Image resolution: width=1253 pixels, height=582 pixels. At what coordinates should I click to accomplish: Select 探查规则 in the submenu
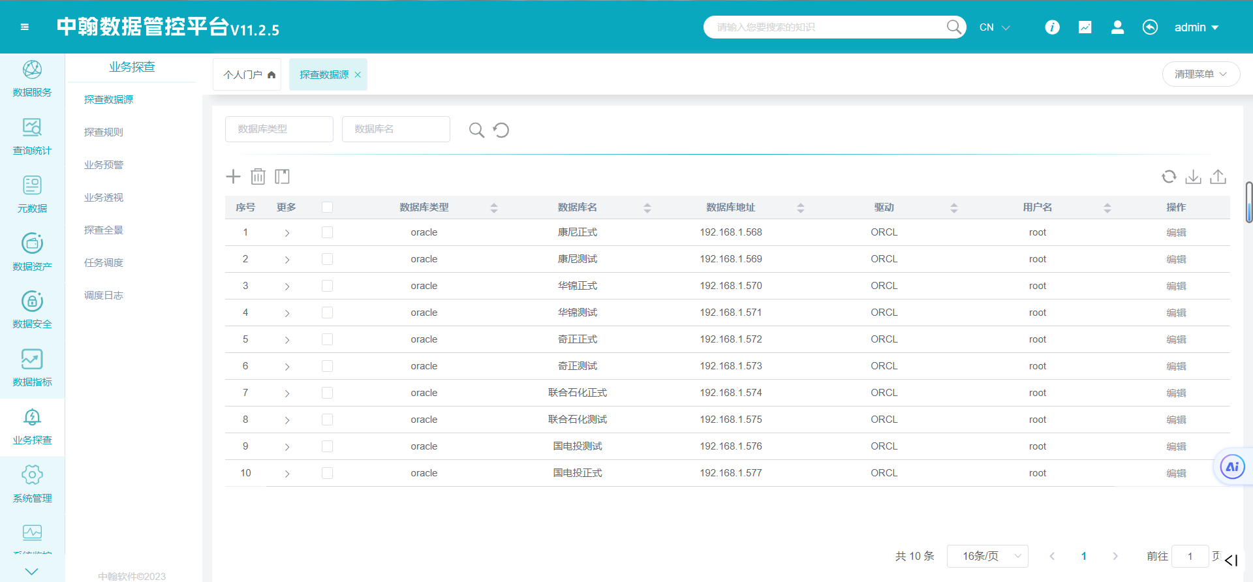click(103, 132)
